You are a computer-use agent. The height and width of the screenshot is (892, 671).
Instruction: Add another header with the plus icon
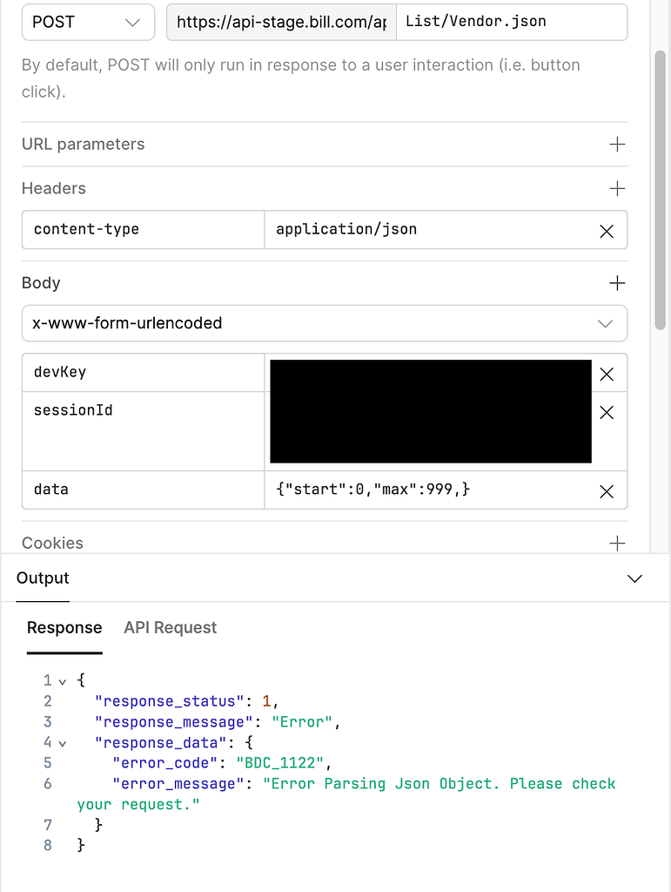coord(617,188)
